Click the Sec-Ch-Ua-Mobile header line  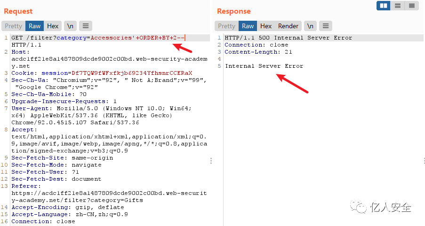49,94
